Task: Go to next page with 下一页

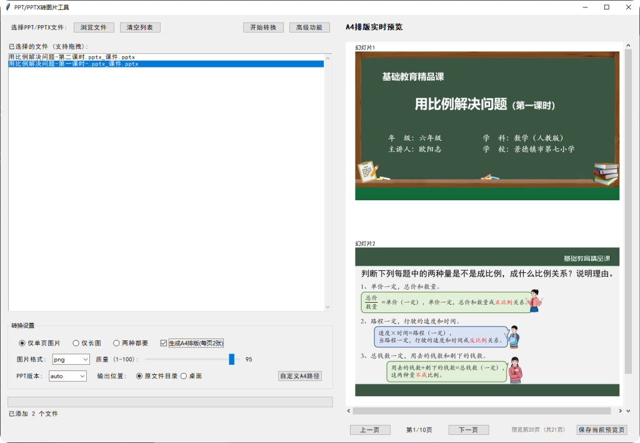Action: click(468, 430)
